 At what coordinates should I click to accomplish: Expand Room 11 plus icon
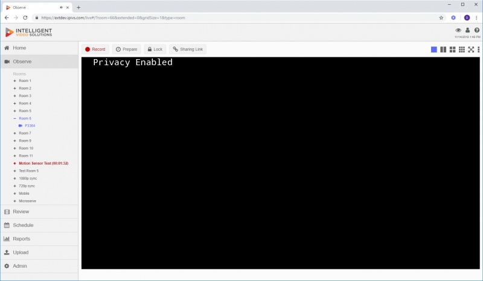[x=14, y=156]
